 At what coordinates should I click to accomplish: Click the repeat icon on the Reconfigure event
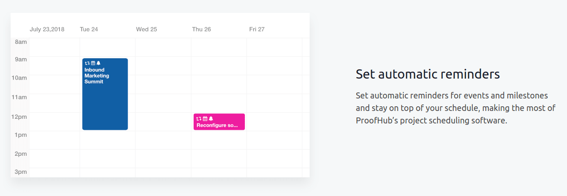pos(199,119)
